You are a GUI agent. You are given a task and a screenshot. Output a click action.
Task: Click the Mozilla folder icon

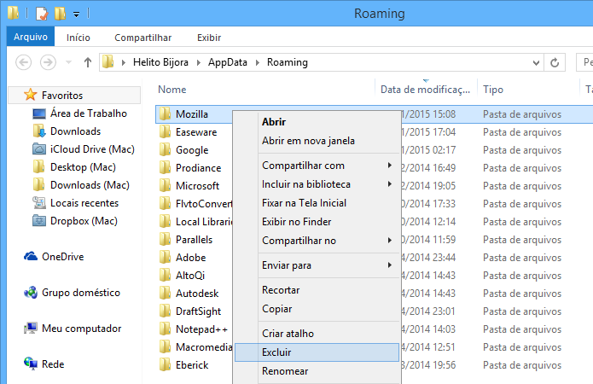coord(165,113)
